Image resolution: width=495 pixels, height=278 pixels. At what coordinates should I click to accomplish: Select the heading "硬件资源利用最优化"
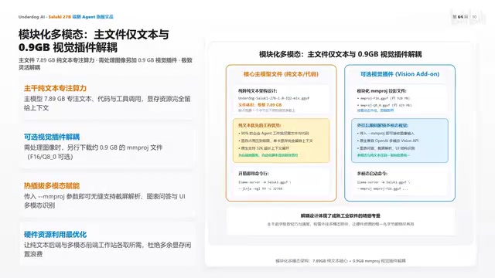tap(55, 235)
